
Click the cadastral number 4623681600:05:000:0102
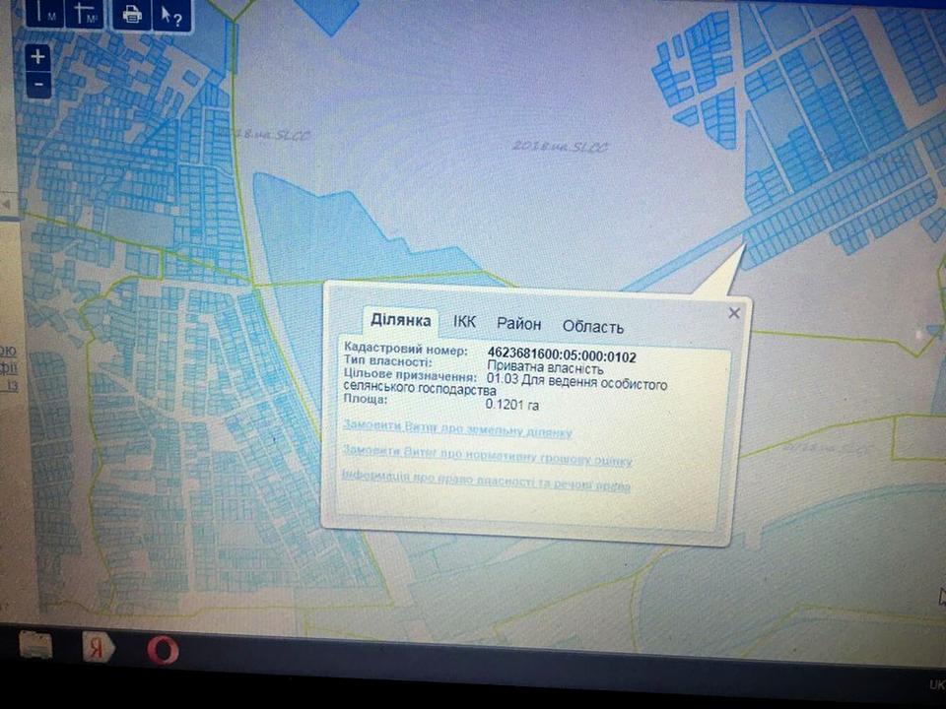pos(561,355)
